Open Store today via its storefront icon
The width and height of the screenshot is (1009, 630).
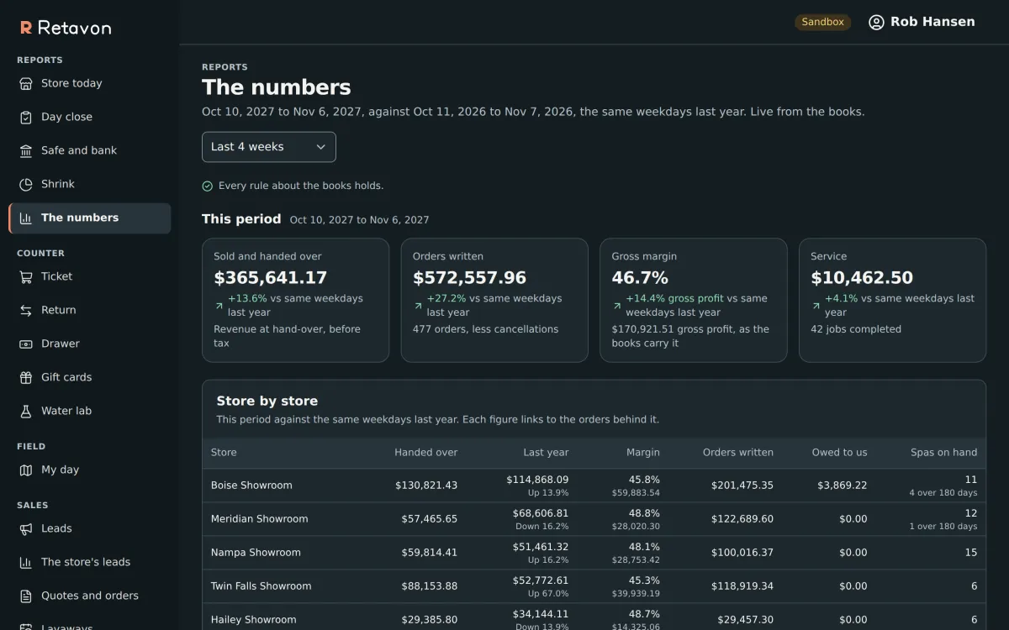coord(26,83)
